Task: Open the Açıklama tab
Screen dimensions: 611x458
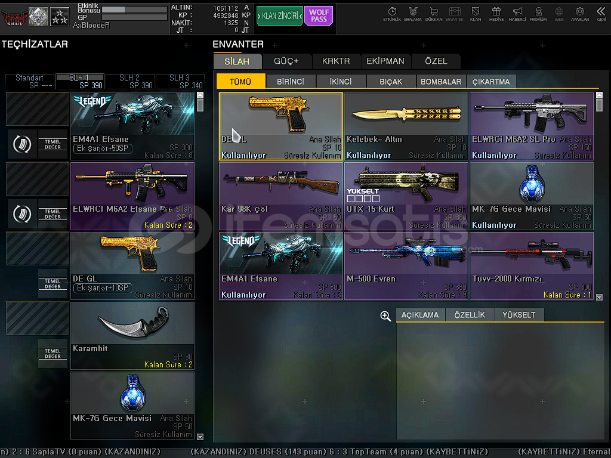Action: pyautogui.click(x=420, y=315)
